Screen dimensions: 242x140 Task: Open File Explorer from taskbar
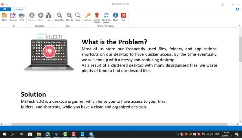pos(39,134)
